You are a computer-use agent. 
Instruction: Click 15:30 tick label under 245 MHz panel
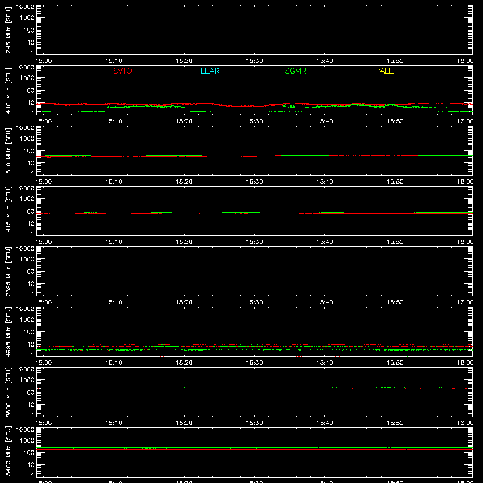pos(254,61)
